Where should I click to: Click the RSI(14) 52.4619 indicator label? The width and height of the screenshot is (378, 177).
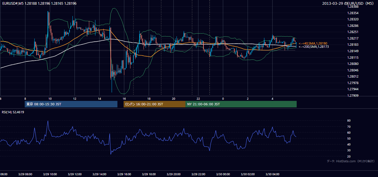(x=13, y=112)
